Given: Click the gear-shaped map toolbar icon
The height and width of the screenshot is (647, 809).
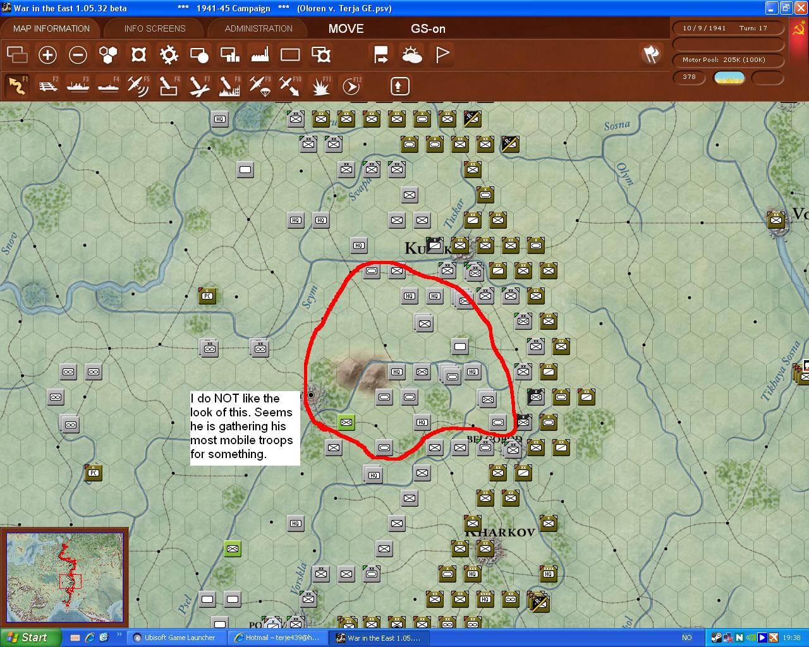Looking at the screenshot, I should click(x=169, y=55).
